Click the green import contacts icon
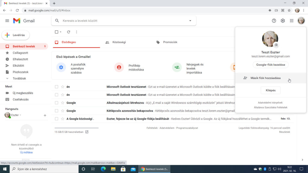The image size is (308, 173). point(177,67)
